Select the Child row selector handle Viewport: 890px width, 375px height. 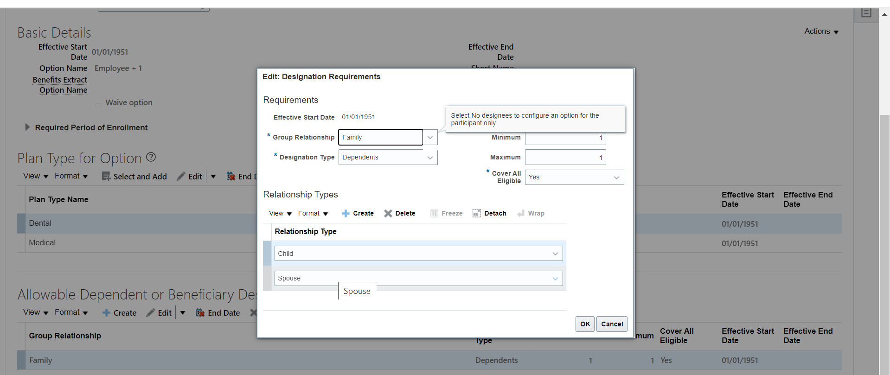click(267, 254)
